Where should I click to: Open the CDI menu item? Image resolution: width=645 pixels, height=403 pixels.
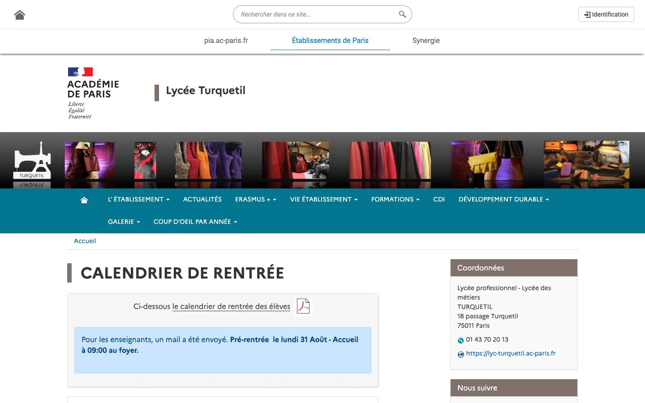pyautogui.click(x=439, y=199)
